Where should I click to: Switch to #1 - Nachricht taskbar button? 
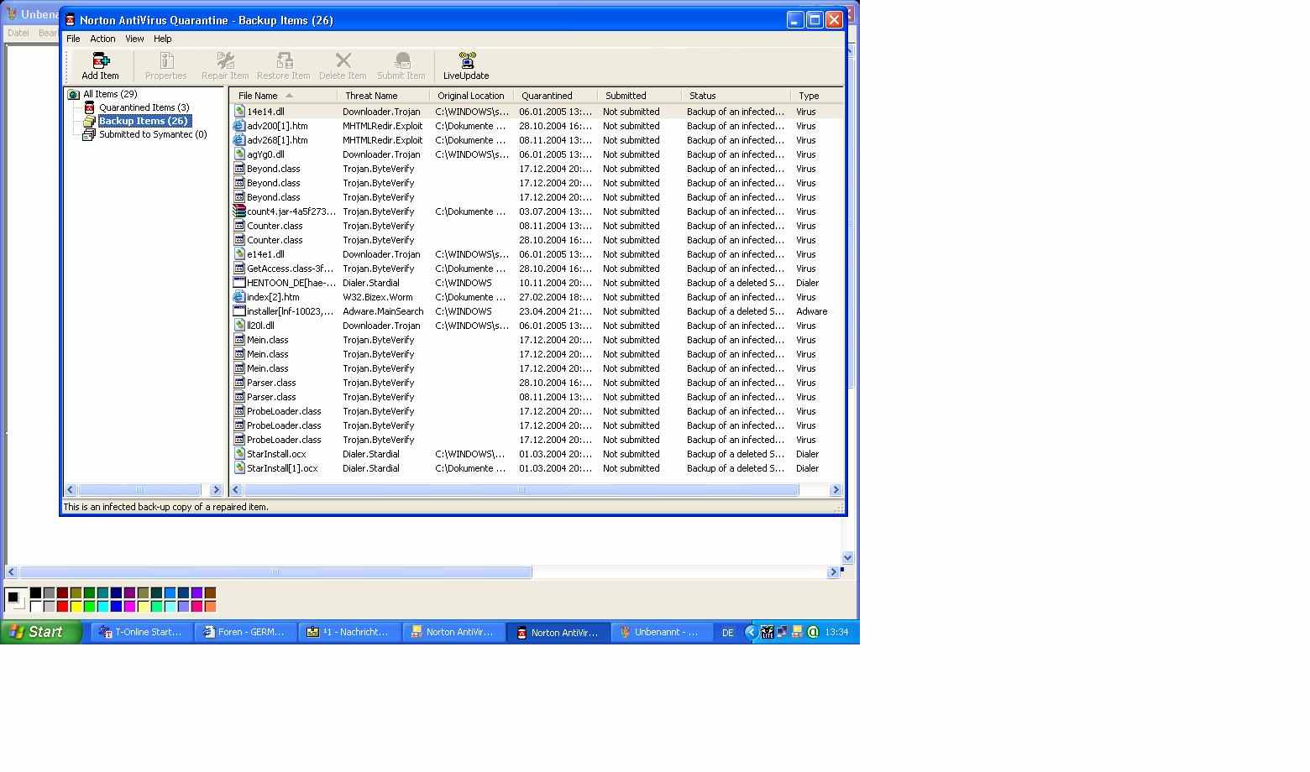349,633
